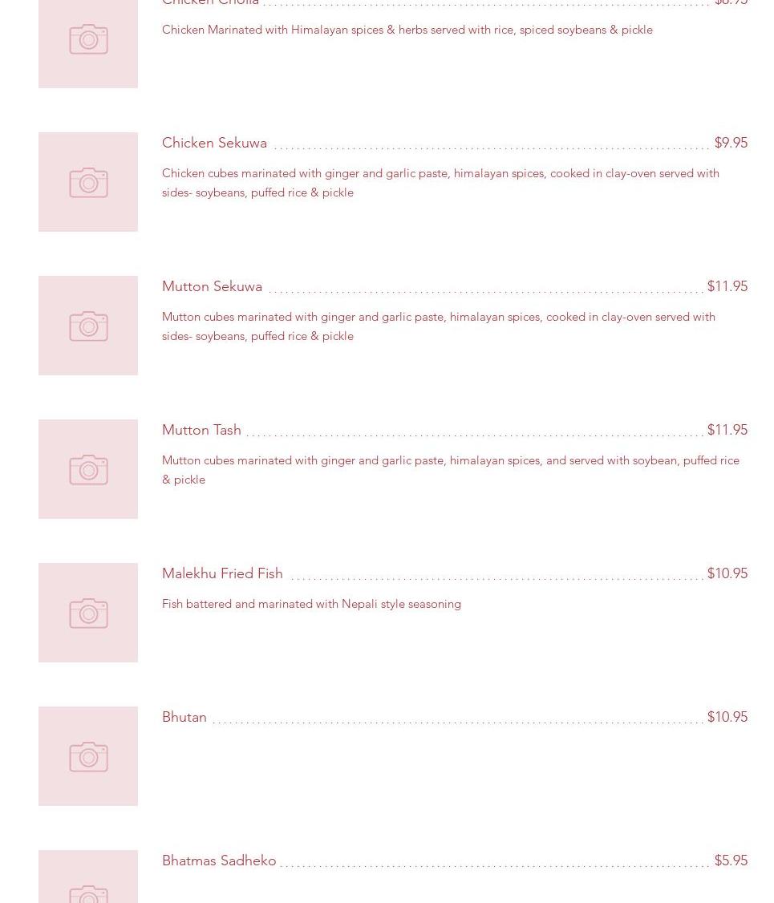Click the Chicken Choila image placeholder

(88, 42)
